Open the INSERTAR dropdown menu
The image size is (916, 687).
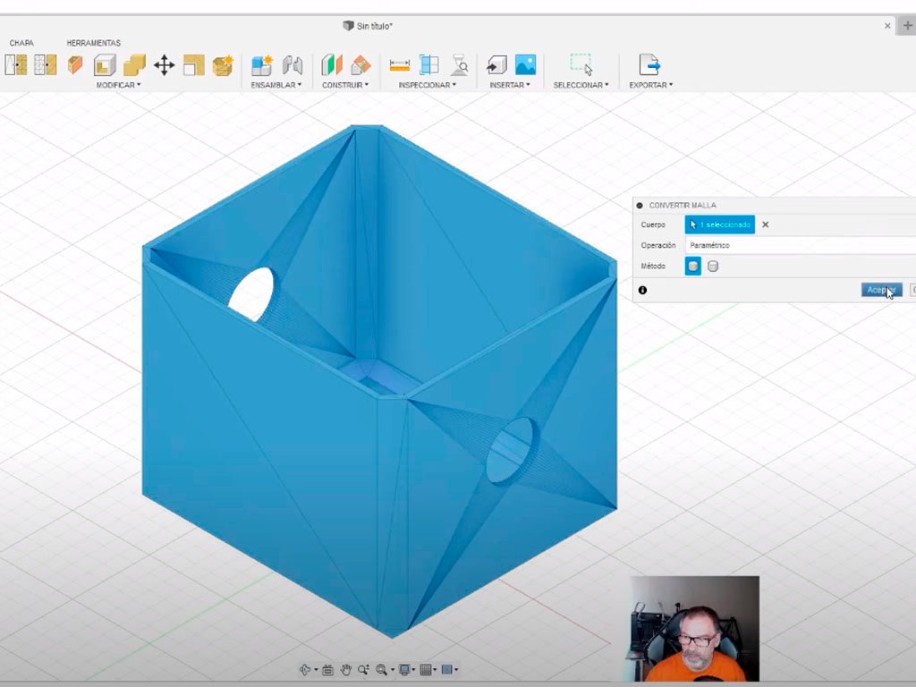509,85
